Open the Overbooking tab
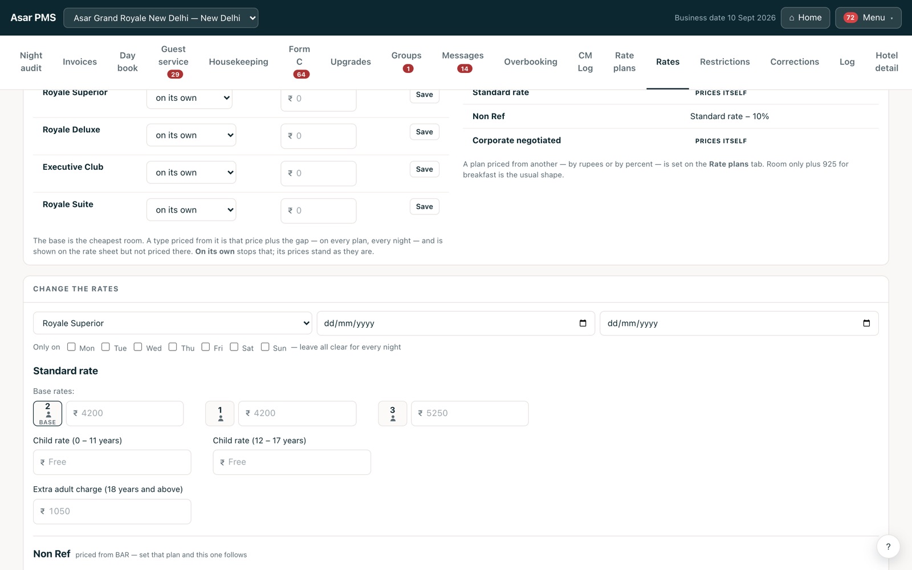The image size is (912, 570). (531, 62)
